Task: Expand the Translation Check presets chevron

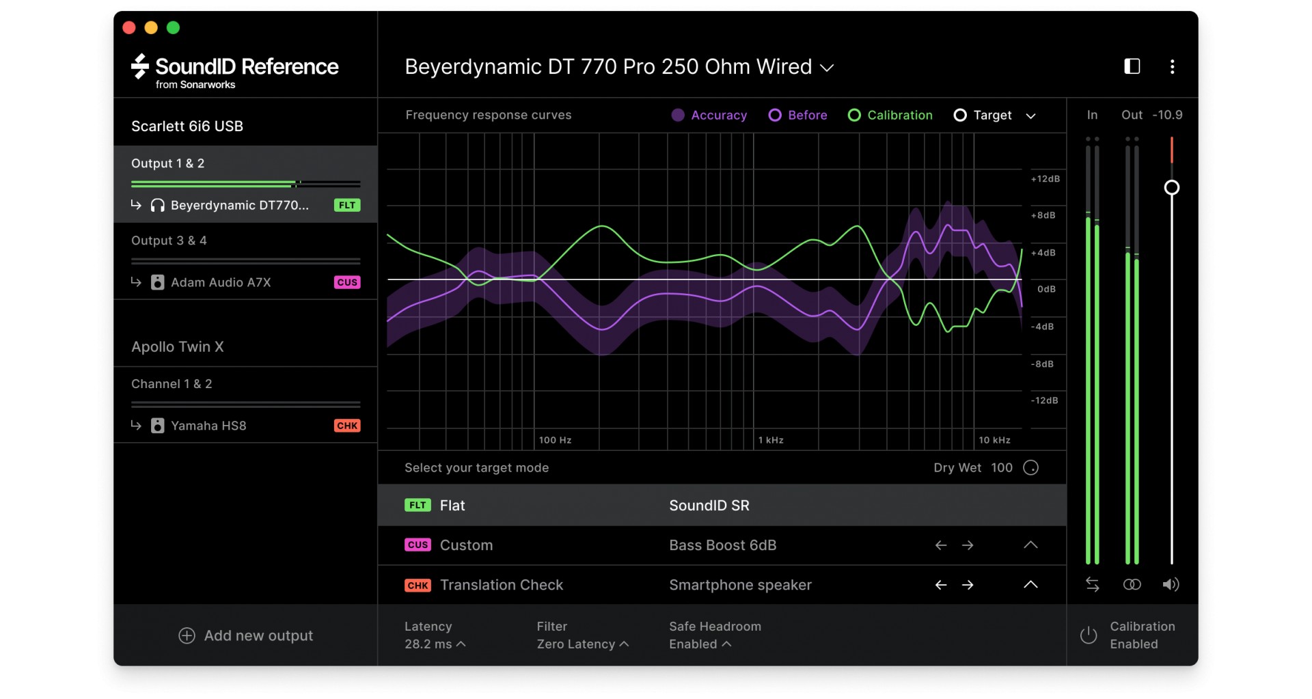Action: [1030, 584]
